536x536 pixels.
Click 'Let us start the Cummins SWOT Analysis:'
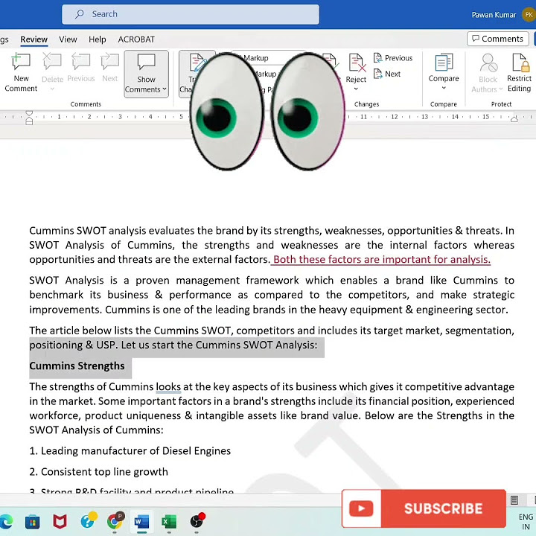pos(219,345)
